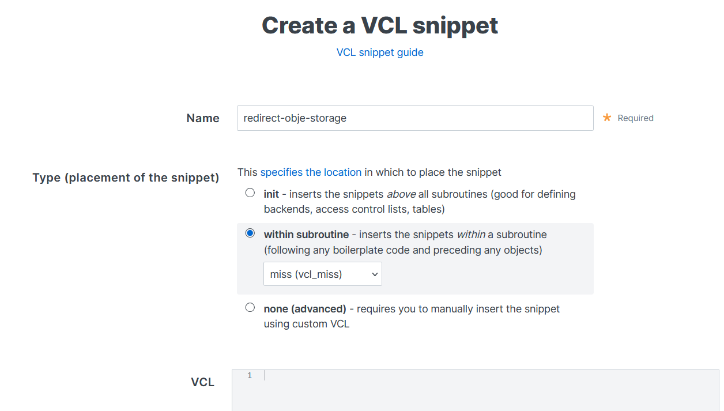The height and width of the screenshot is (411, 724).
Task: Click inside the Name input field
Action: pos(415,118)
